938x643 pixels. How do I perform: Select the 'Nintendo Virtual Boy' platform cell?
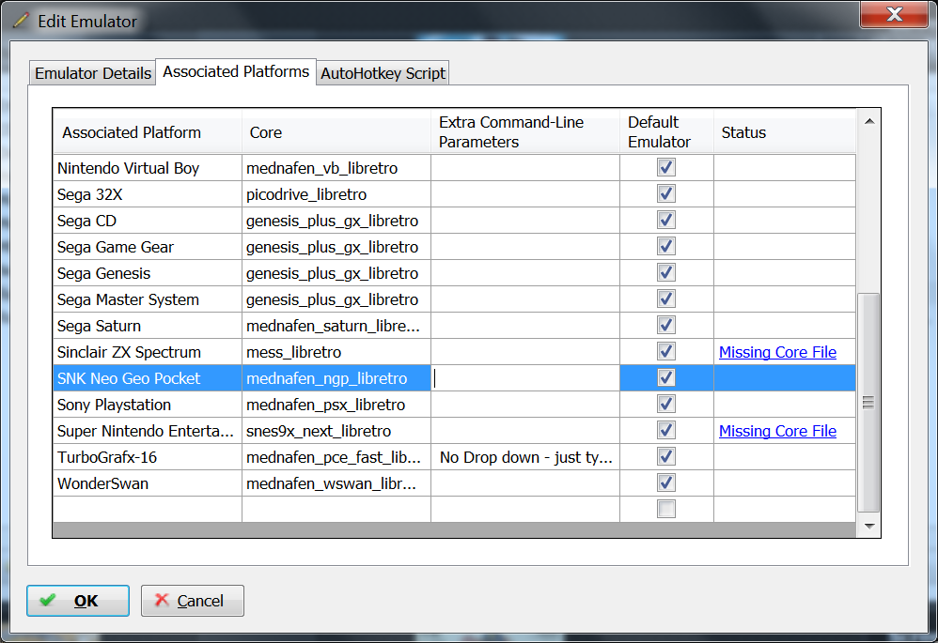[x=148, y=168]
